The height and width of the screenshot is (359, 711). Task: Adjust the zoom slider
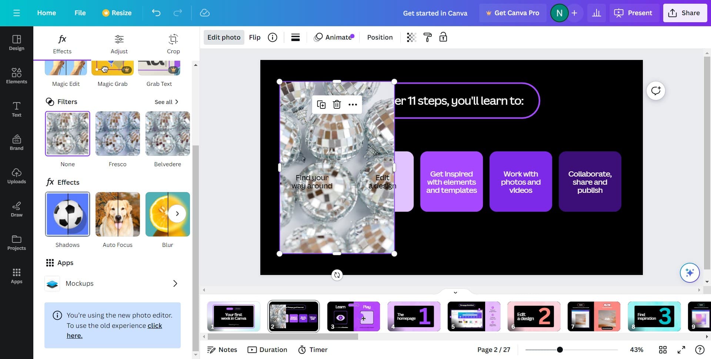click(559, 349)
